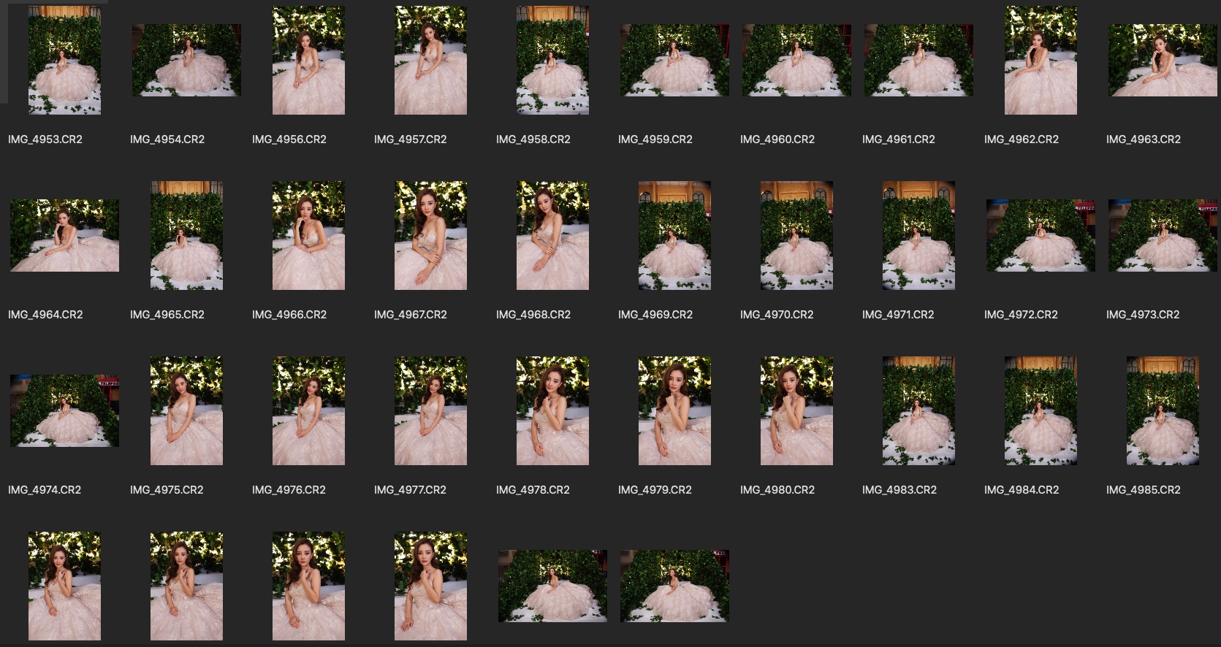Image resolution: width=1221 pixels, height=647 pixels.
Task: Click the IMG_4972.CR2 wide shot thumbnail
Action: click(1041, 236)
